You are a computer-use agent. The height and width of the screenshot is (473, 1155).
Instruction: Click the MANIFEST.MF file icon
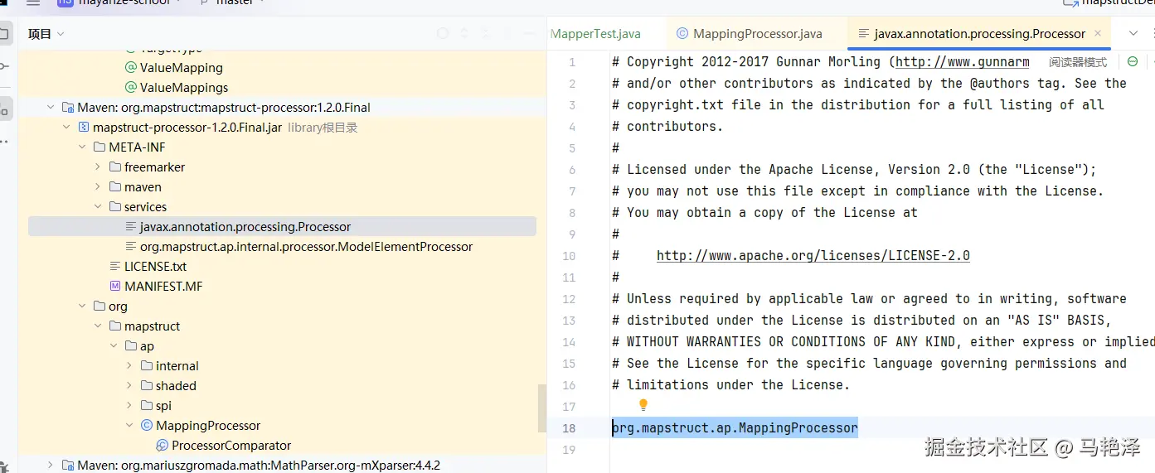click(115, 287)
